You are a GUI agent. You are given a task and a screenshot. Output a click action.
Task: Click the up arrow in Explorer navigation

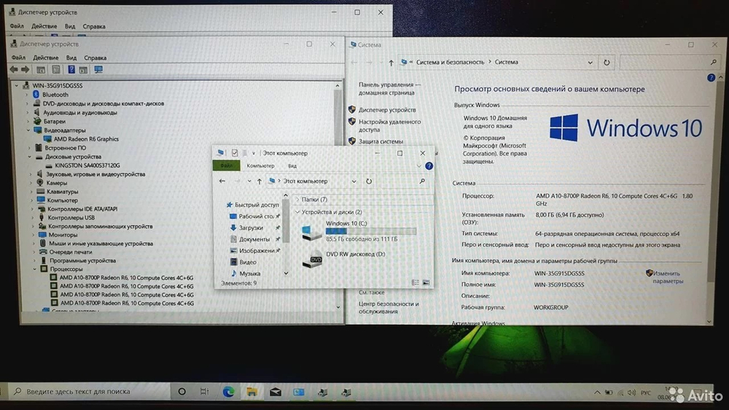259,181
